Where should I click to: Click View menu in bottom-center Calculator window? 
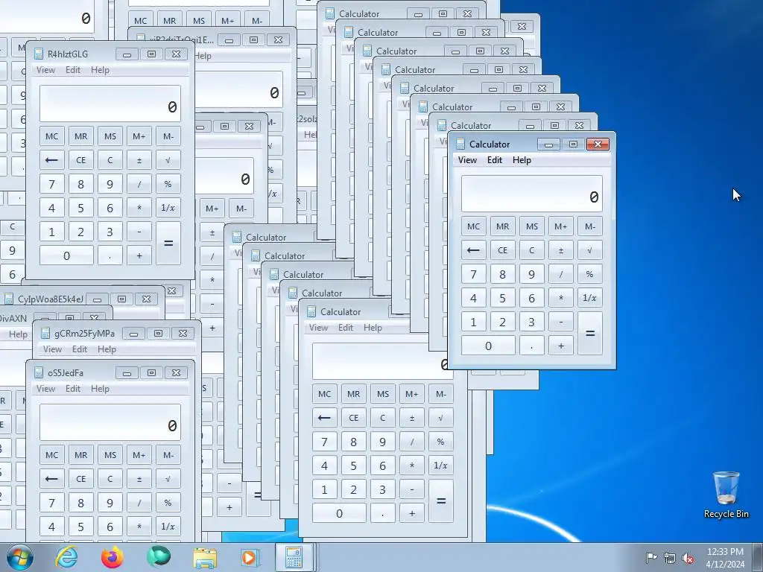click(x=318, y=328)
